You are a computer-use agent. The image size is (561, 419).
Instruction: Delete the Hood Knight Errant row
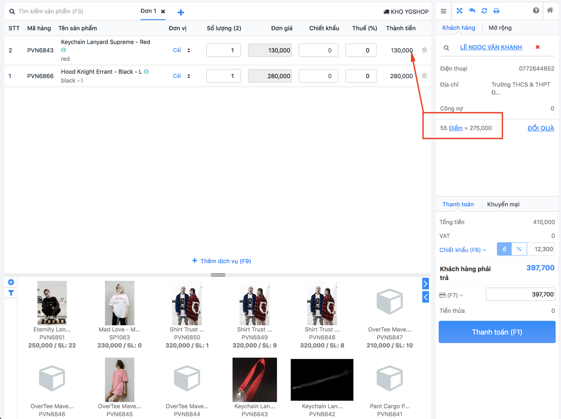click(424, 76)
